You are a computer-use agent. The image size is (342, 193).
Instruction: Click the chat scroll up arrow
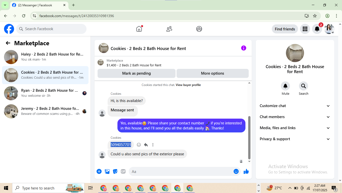pos(249,83)
